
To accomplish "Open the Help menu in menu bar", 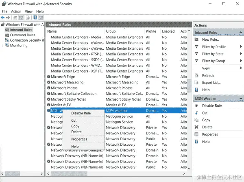I will tap(40, 11).
